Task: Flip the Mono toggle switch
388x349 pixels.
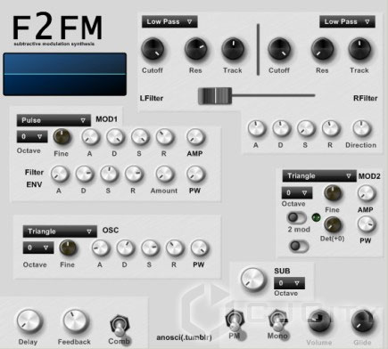Action: (277, 321)
